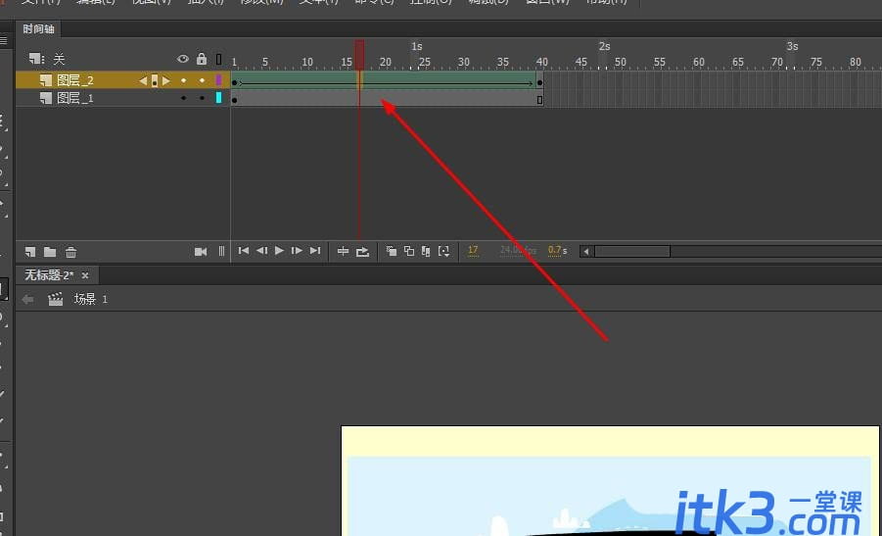Center the frame on the playhead
Viewport: 882px width, 536px height.
344,251
